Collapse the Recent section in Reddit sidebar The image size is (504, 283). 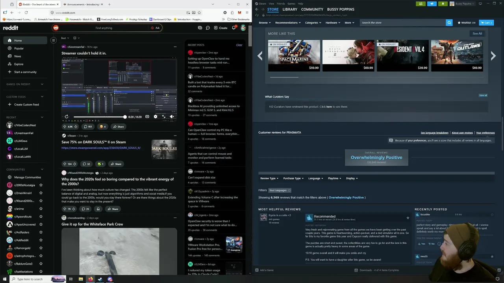point(42,117)
